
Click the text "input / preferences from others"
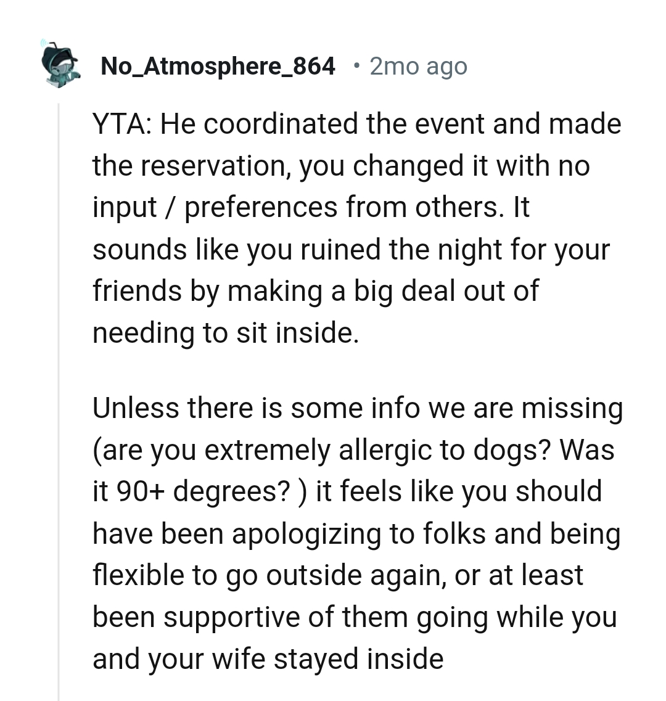tap(295, 207)
